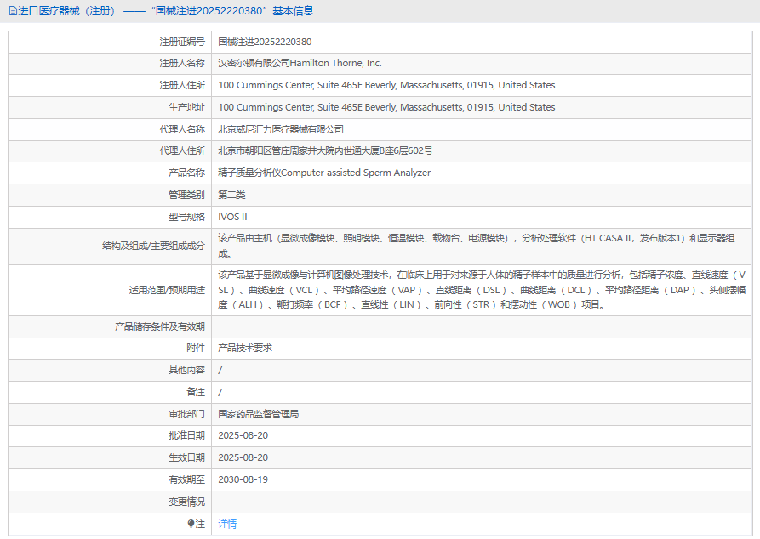Viewport: 760px width, 539px height.
Task: Click the approving department 国家药品监督管理局
Action: (258, 414)
